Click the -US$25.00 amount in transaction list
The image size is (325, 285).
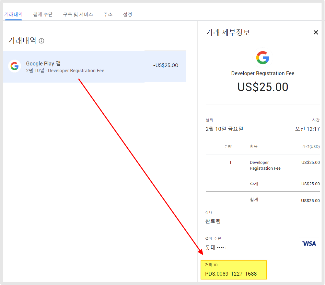[166, 65]
